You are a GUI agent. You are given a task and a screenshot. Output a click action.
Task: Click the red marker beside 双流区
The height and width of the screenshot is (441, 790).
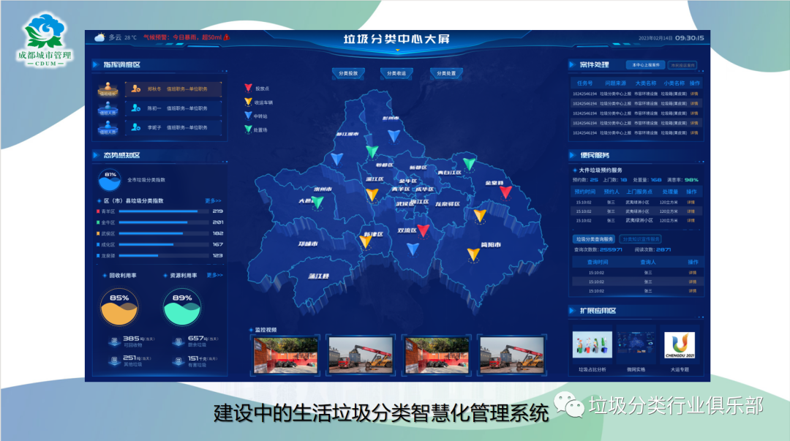[424, 230]
